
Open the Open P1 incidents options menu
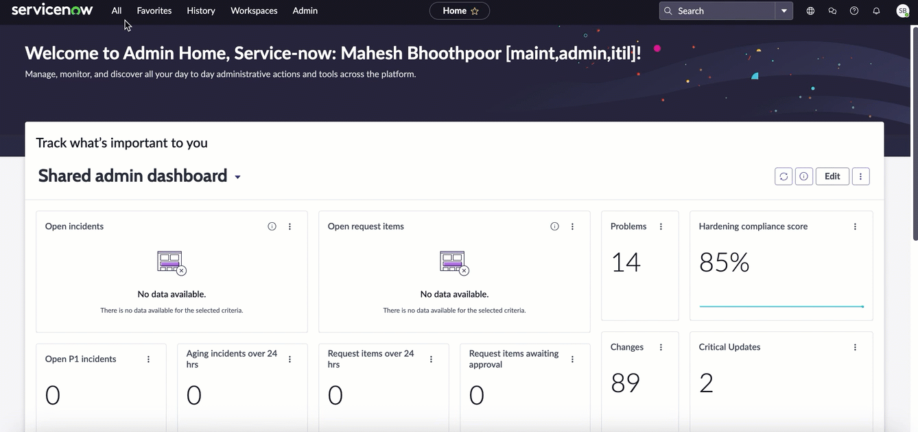coord(148,359)
